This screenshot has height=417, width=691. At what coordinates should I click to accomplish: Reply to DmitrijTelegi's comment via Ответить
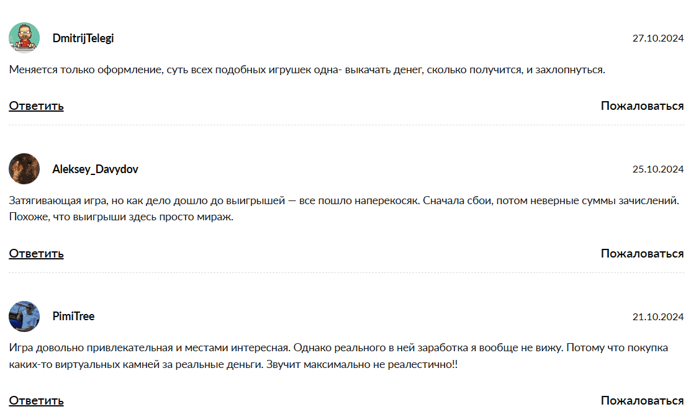[36, 105]
